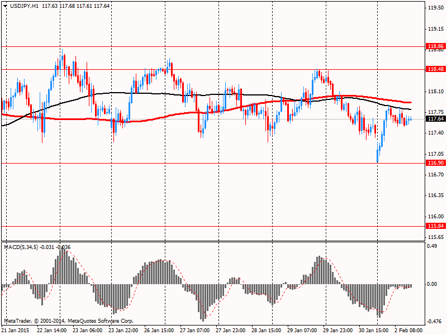This screenshot has height=335, width=447.
Task: Click the current price 117.64 label
Action: 435,119
